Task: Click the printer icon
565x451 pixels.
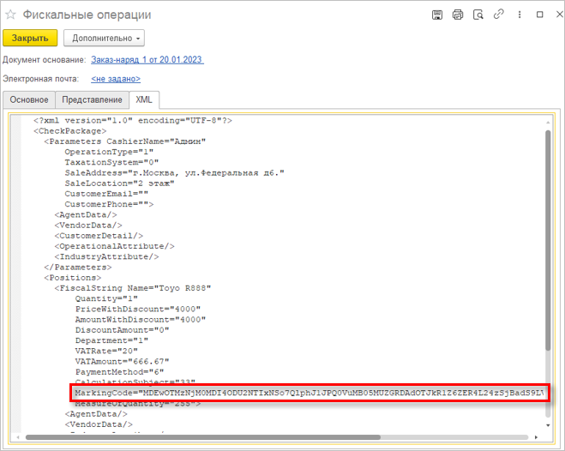Action: pos(458,15)
